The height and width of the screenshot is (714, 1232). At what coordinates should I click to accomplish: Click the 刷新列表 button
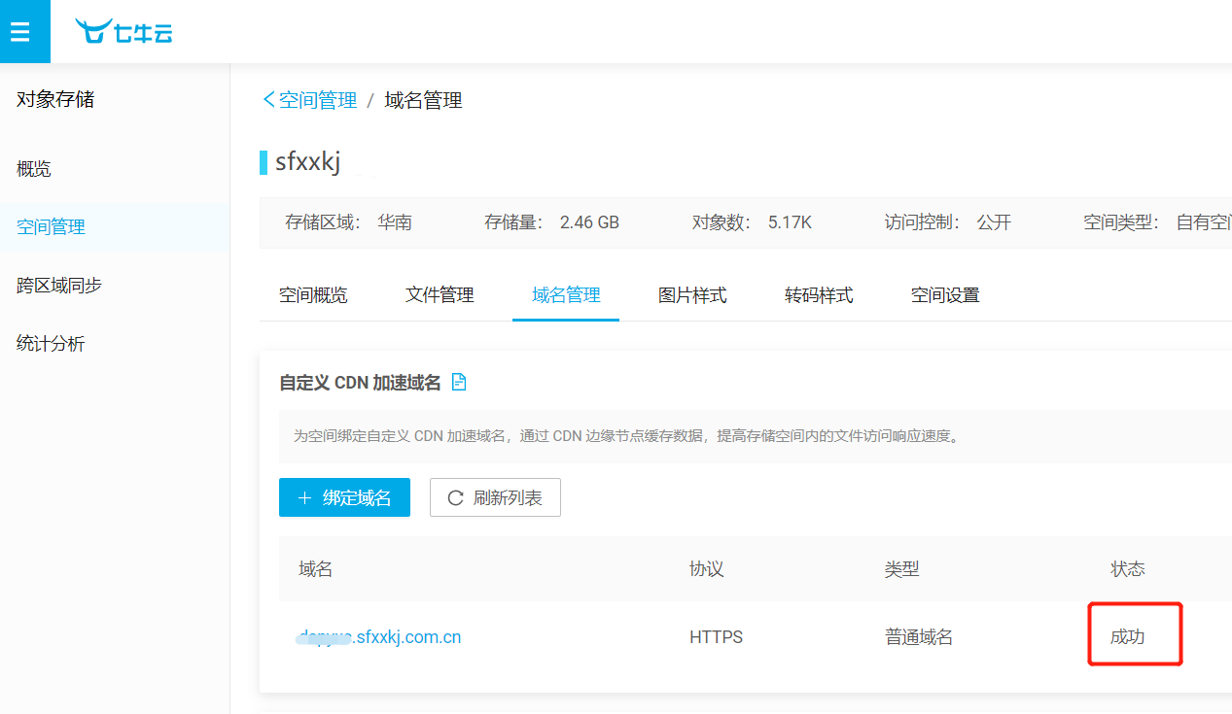[x=495, y=497]
